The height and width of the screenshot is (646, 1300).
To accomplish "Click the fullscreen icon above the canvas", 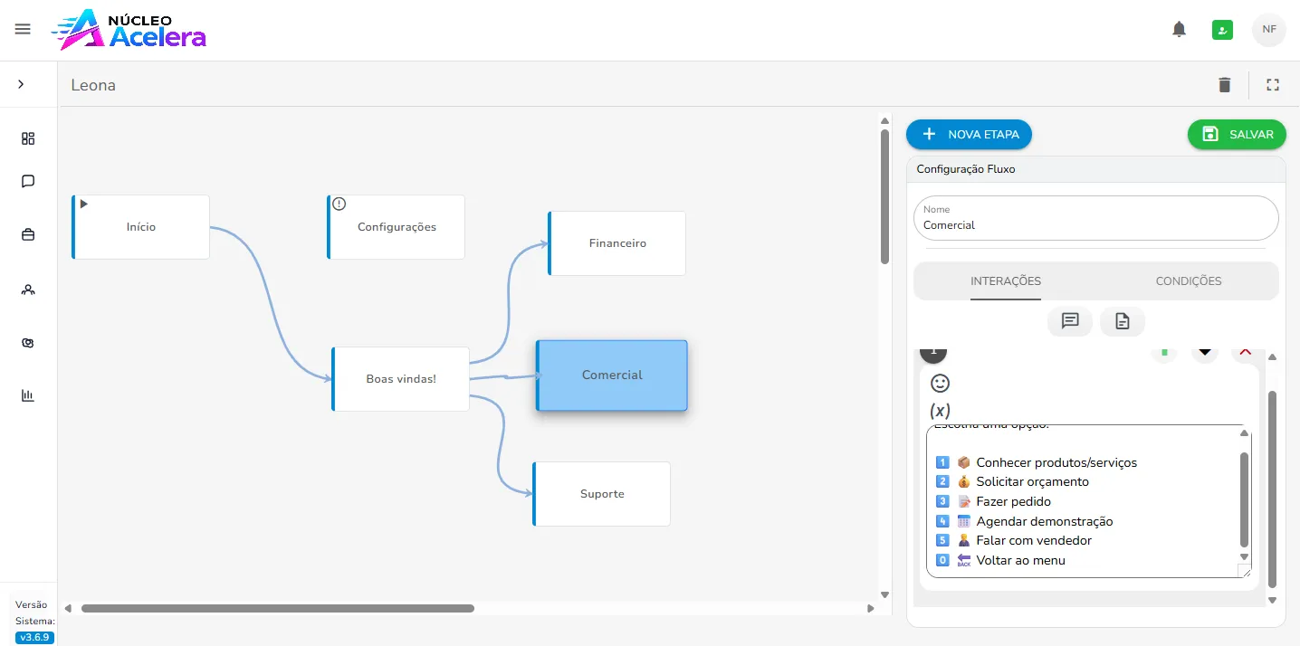I will tap(1273, 84).
